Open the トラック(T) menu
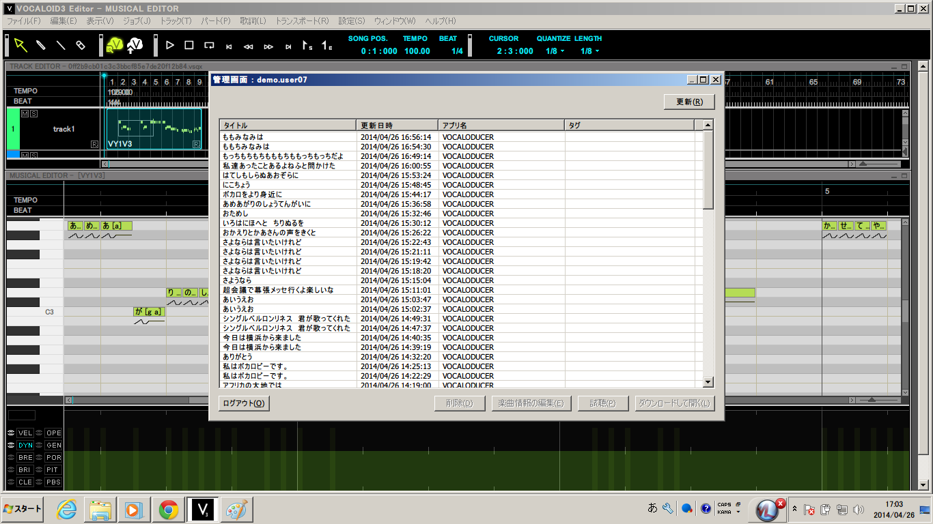The image size is (933, 524). pyautogui.click(x=176, y=21)
